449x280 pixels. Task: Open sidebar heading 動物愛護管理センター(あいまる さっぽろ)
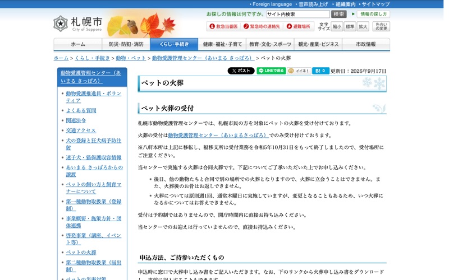pos(91,77)
